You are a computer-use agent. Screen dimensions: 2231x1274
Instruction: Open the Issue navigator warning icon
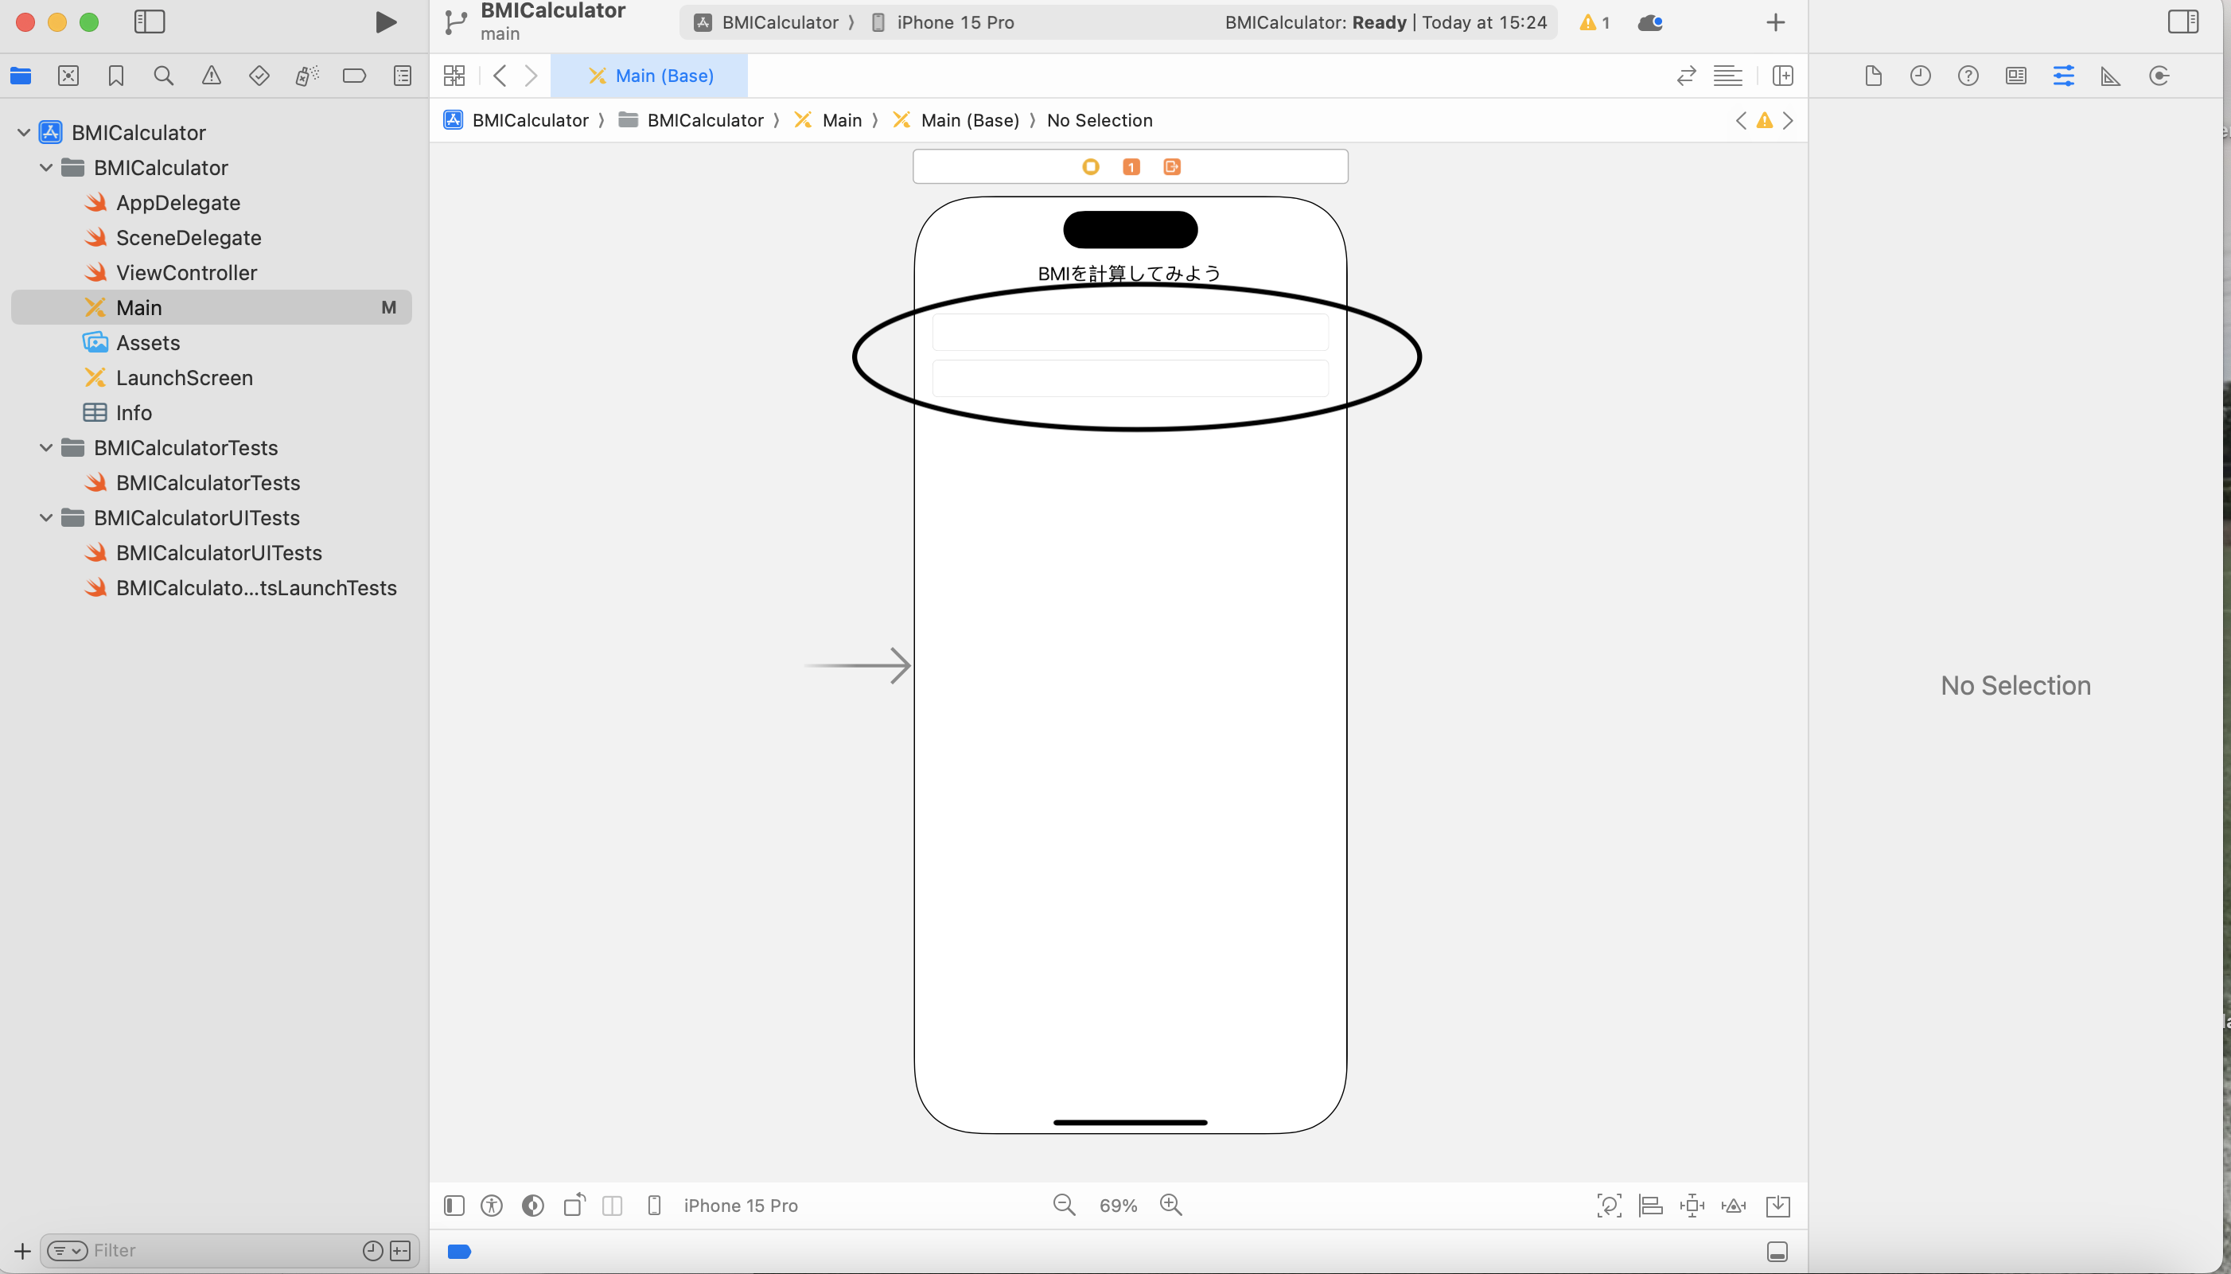(211, 76)
